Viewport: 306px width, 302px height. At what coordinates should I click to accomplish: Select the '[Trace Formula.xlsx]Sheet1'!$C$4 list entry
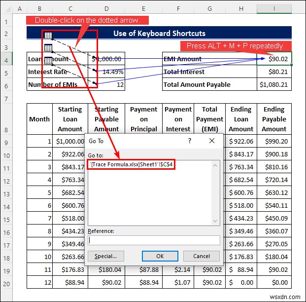coord(131,164)
